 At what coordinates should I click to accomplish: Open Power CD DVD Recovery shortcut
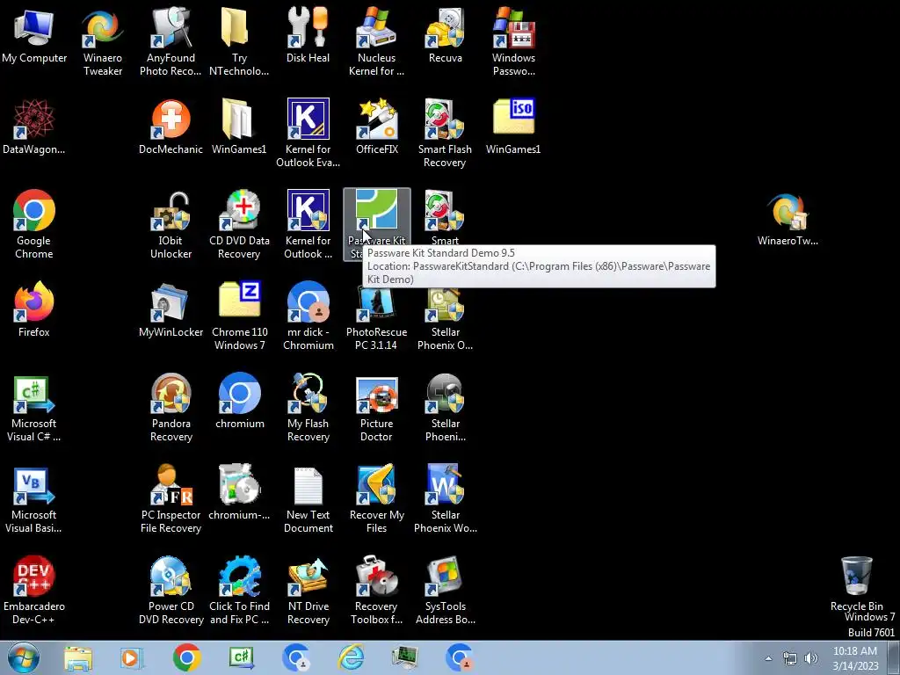171,590
